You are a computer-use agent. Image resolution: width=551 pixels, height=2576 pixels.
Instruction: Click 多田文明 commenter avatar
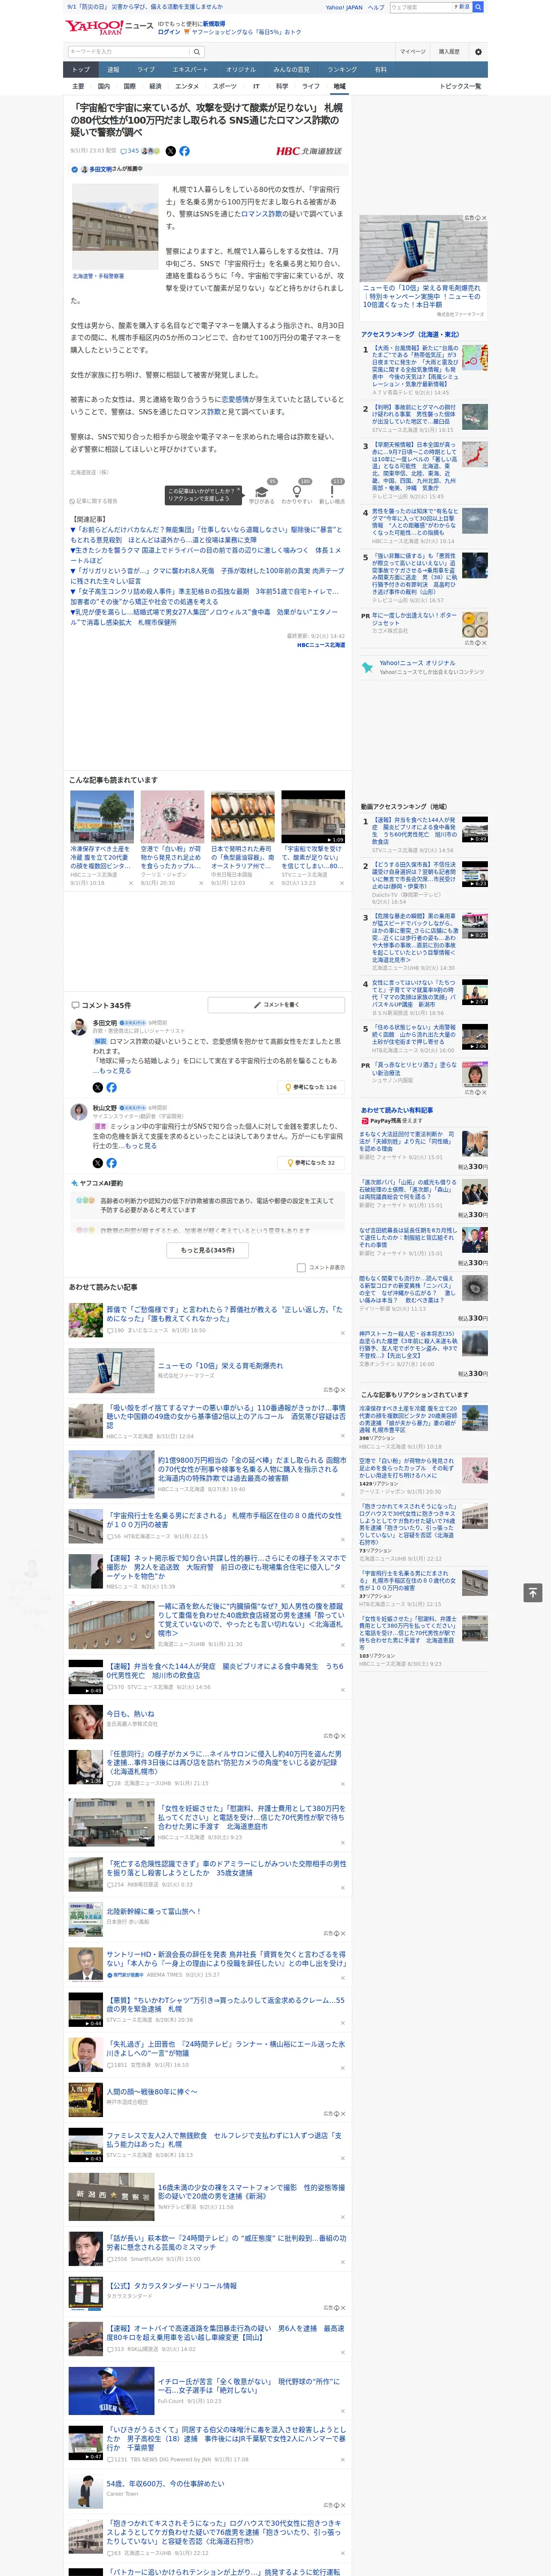78,1028
